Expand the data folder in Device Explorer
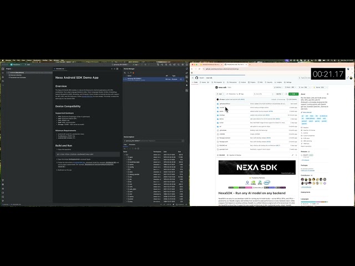 (126, 172)
